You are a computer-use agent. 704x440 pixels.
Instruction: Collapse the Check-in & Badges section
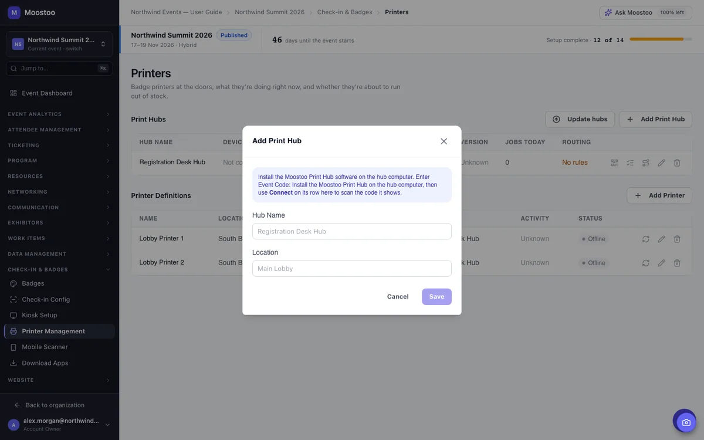click(59, 270)
